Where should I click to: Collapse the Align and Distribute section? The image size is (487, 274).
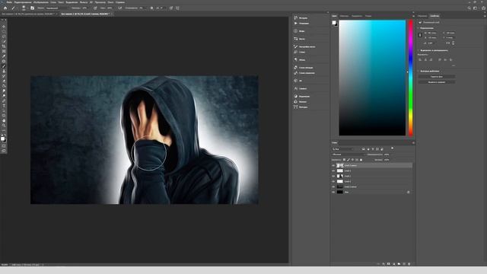coord(419,50)
